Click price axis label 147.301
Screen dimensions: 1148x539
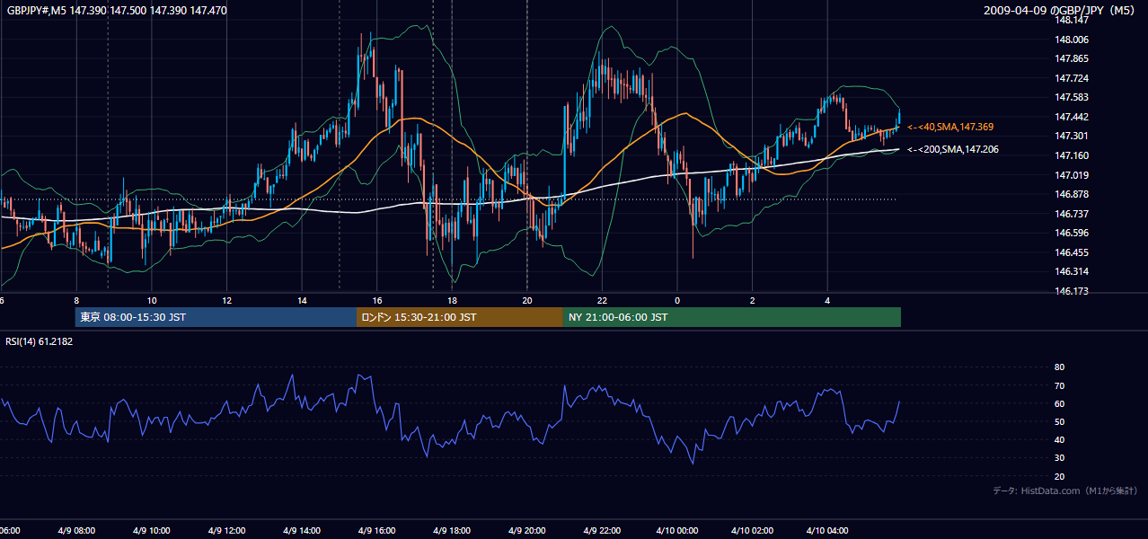(x=1072, y=136)
